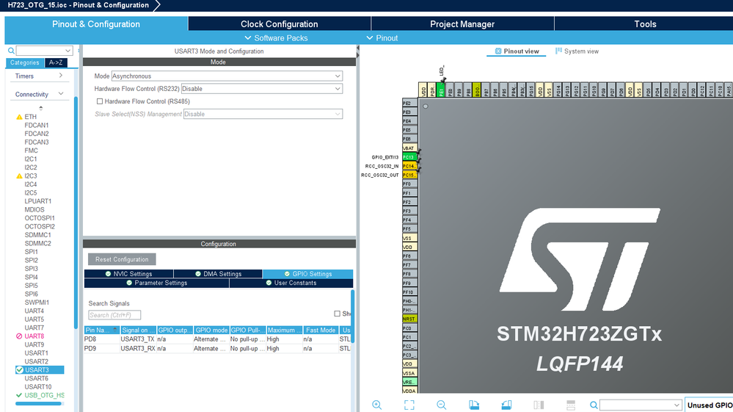Screen dimensions: 733x412
Task: Select PC14 oscillator pin on chip
Action: click(x=409, y=166)
